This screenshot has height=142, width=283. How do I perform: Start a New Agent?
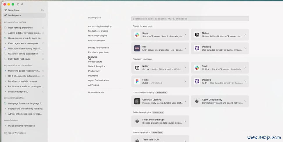24,10
